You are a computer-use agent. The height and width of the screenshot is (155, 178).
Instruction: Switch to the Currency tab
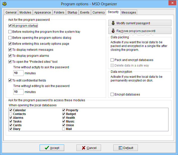click(99, 12)
